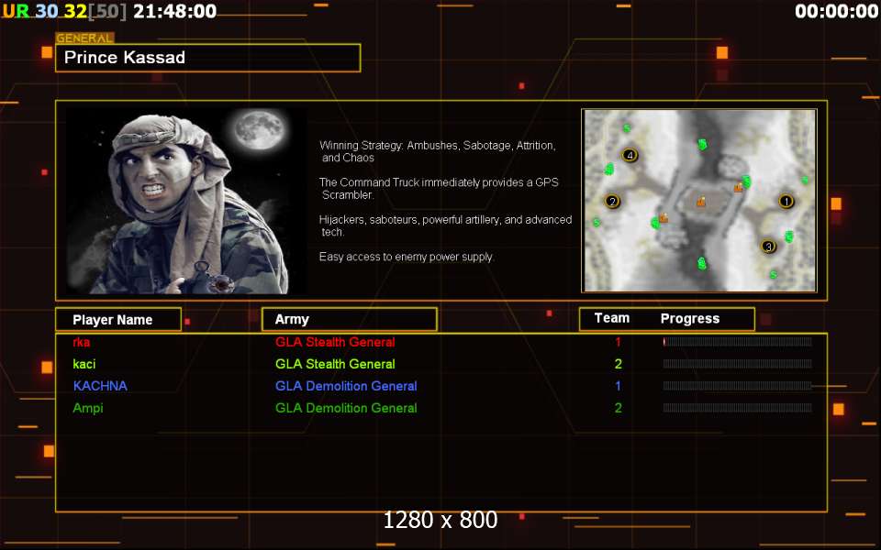The height and width of the screenshot is (550, 881).
Task: Click the supply icon directly above start marker 4
Action: tap(627, 128)
